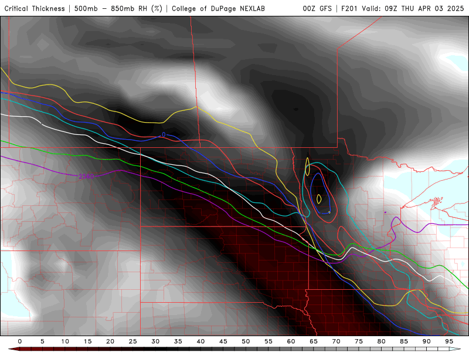Click colorbar tick label "15"
The width and height of the screenshot is (469, 352).
[x=87, y=341]
